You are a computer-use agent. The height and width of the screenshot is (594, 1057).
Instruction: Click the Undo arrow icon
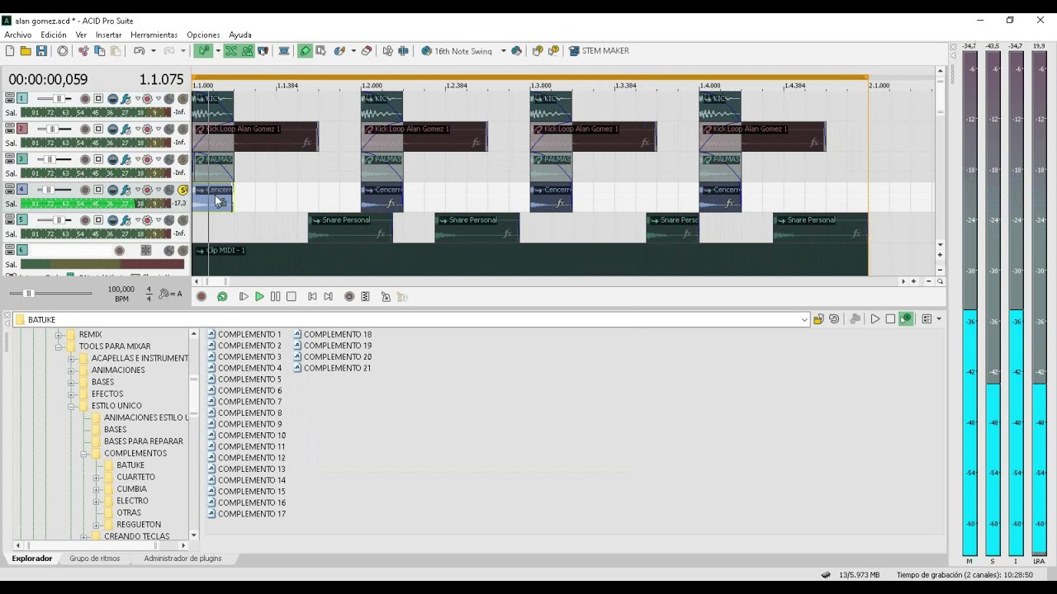(139, 51)
